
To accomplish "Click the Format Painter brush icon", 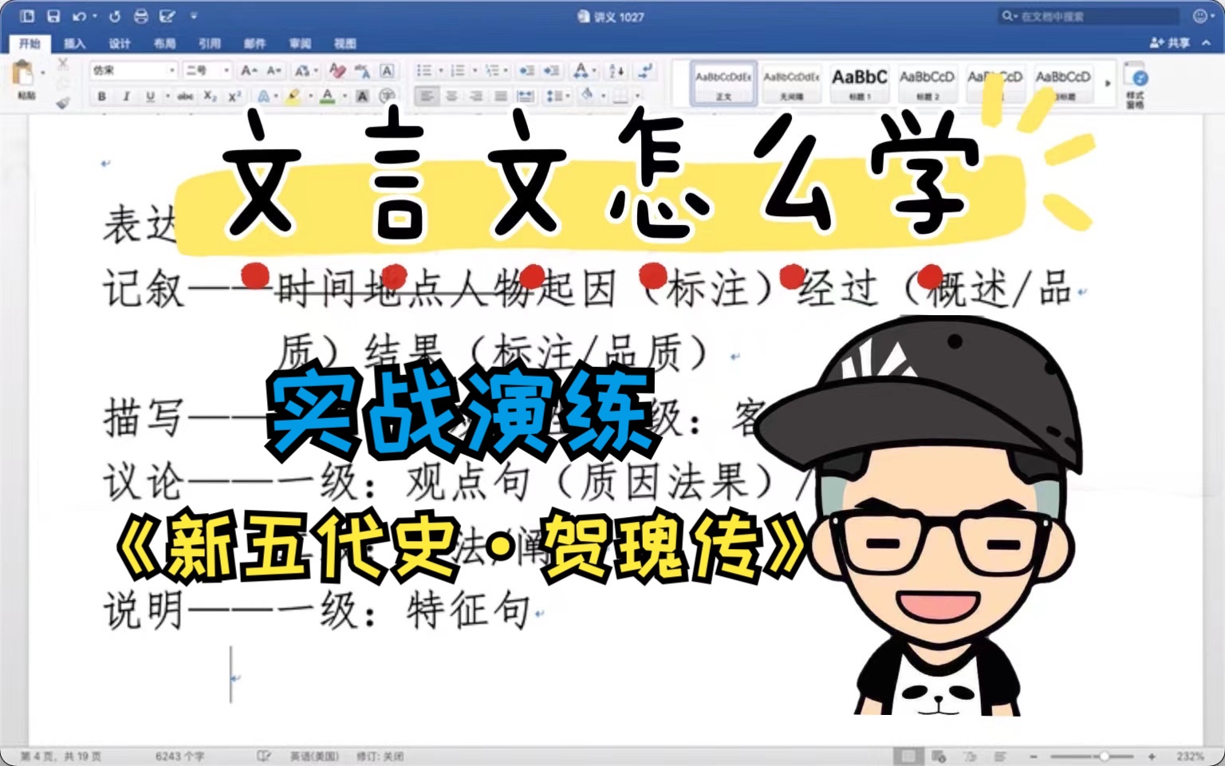I will 63,102.
